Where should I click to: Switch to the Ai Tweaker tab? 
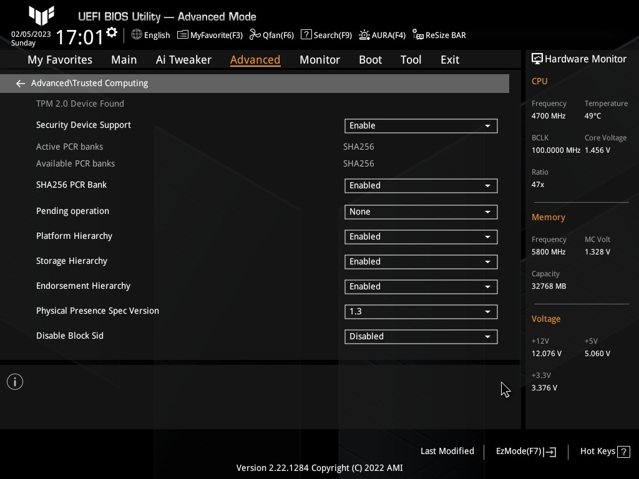point(183,59)
